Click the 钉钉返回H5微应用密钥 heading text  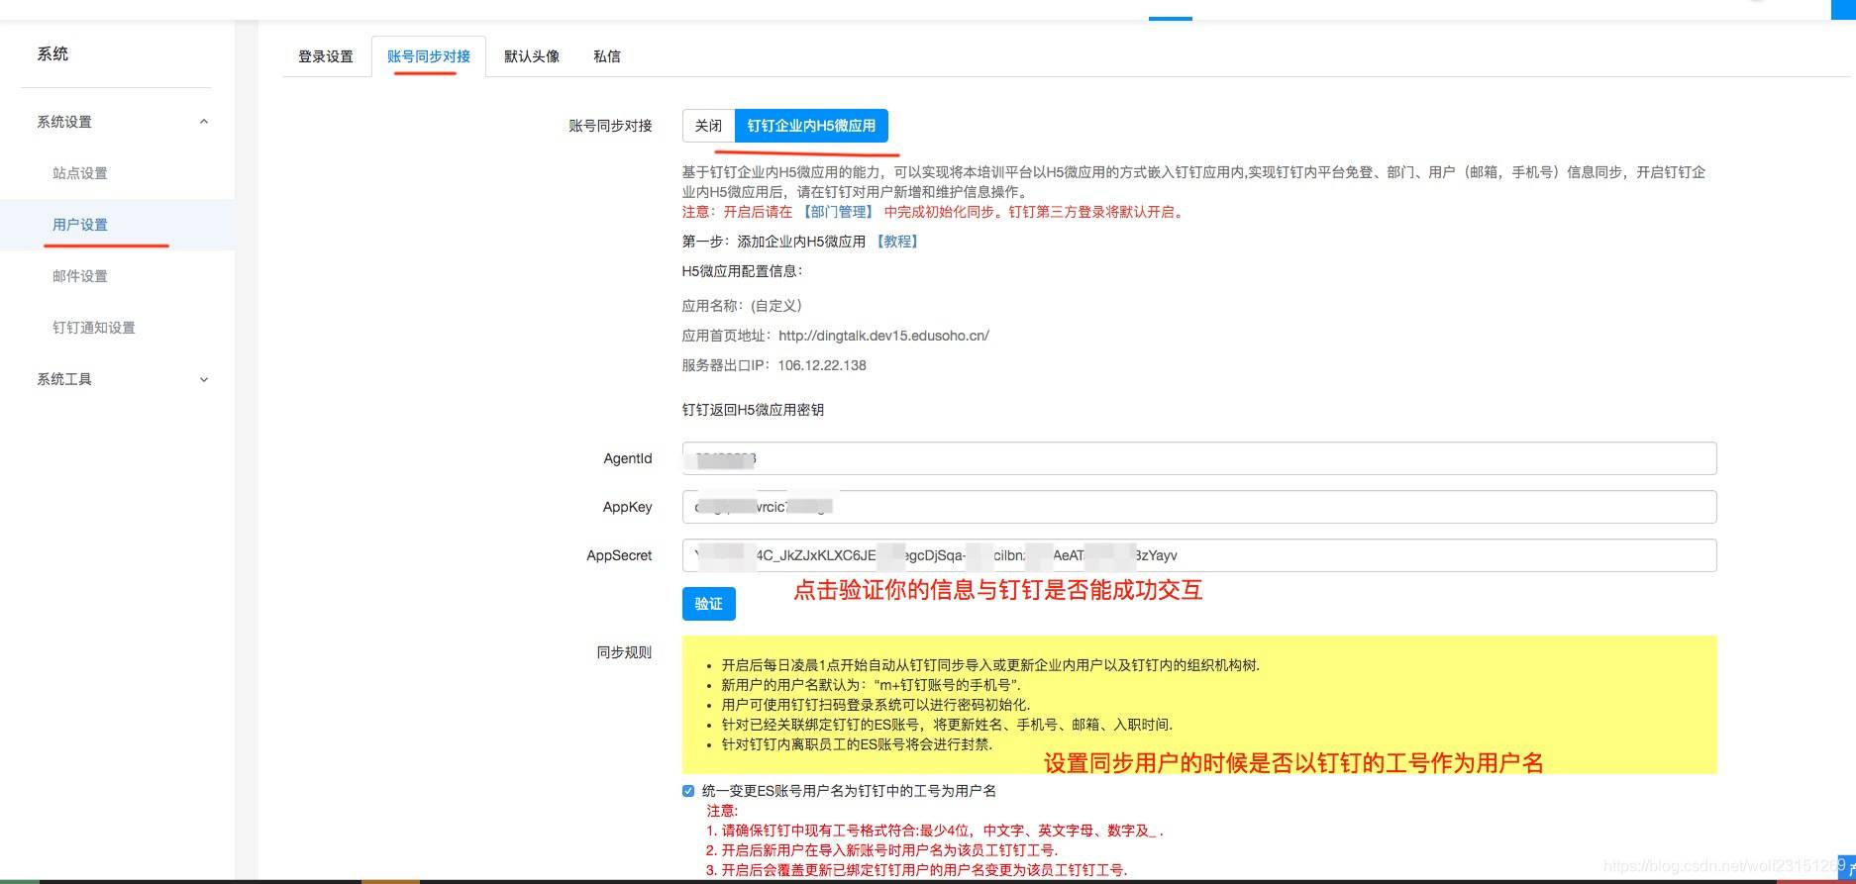(x=753, y=410)
